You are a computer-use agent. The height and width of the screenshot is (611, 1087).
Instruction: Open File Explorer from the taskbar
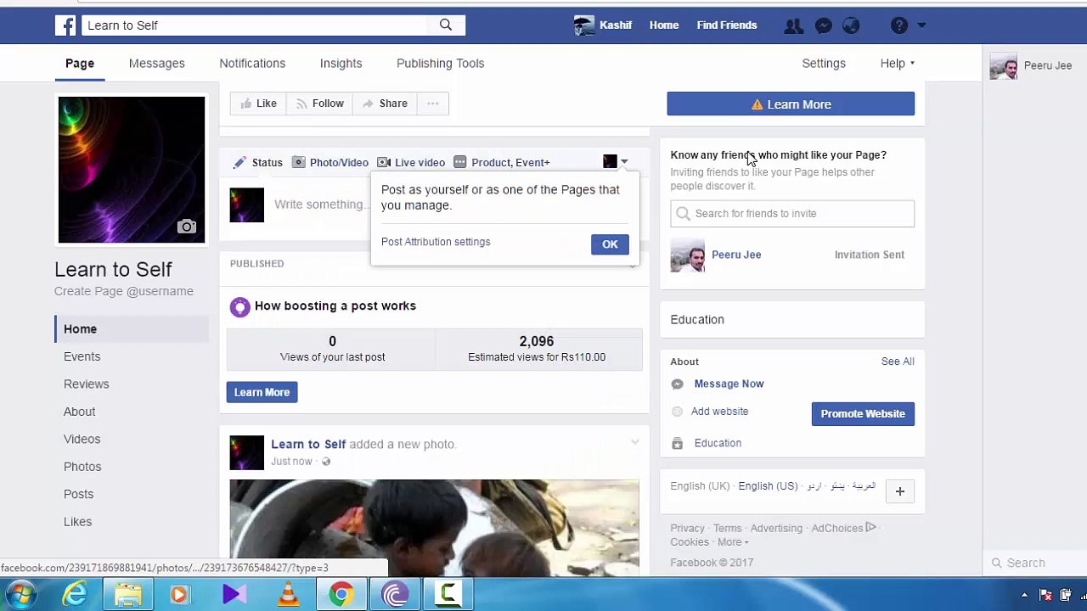(128, 595)
